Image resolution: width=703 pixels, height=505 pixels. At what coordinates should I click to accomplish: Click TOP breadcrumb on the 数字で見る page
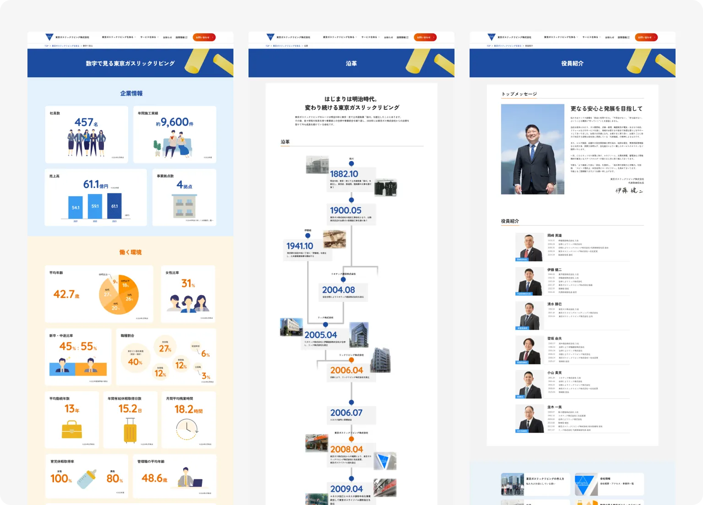click(x=46, y=46)
